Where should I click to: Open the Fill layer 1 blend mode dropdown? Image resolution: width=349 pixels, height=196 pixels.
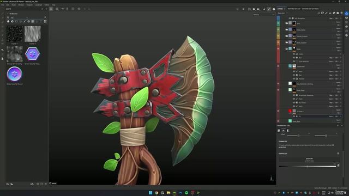[338, 110]
